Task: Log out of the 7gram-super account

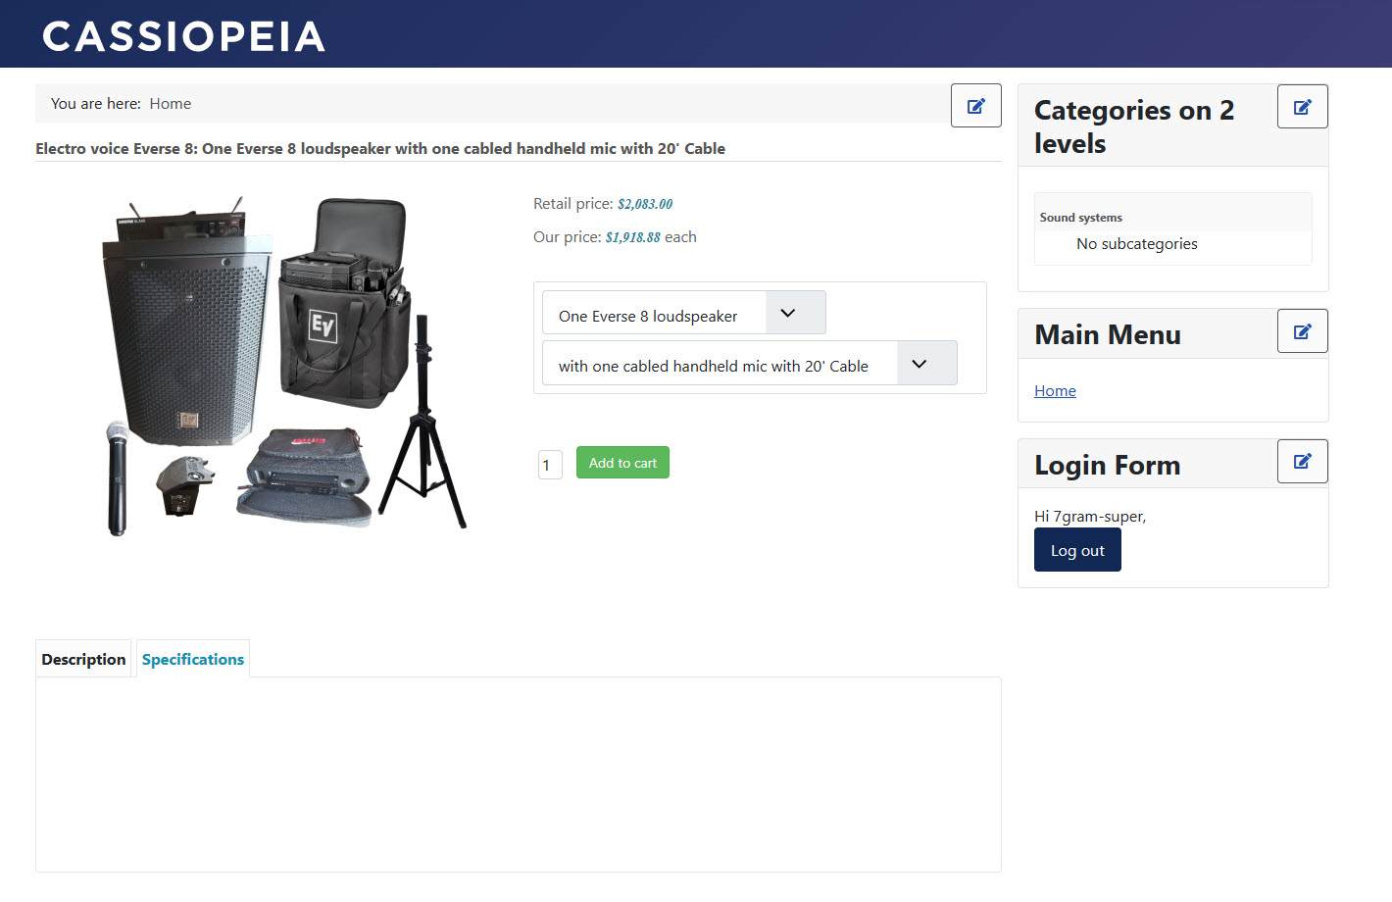Action: point(1077,550)
